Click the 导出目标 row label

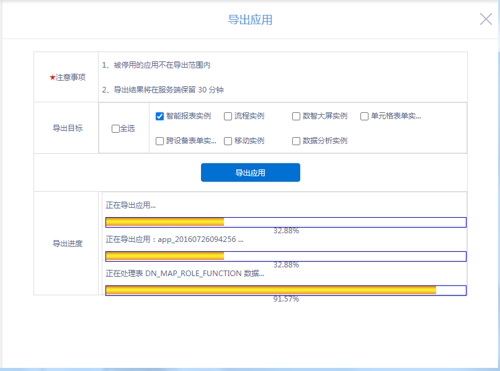tap(67, 128)
